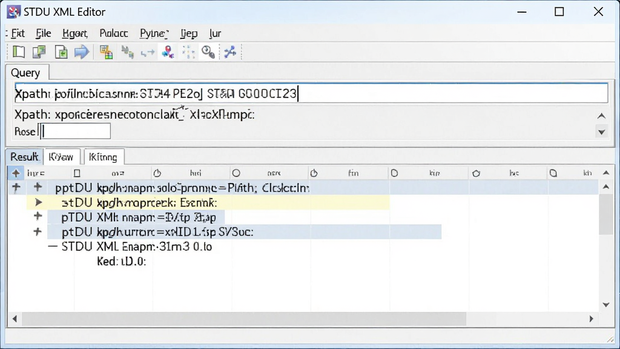
Task: Click the up arrow of the query panel
Action: point(601,116)
